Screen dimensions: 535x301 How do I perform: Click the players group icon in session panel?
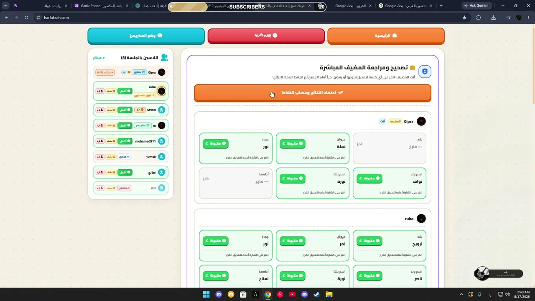164,58
